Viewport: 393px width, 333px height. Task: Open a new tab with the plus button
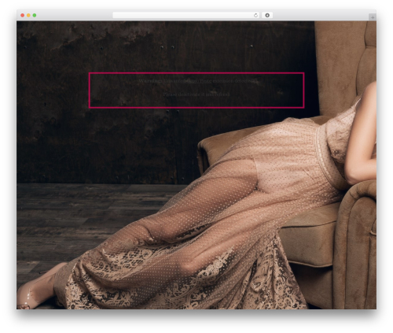coord(373,17)
